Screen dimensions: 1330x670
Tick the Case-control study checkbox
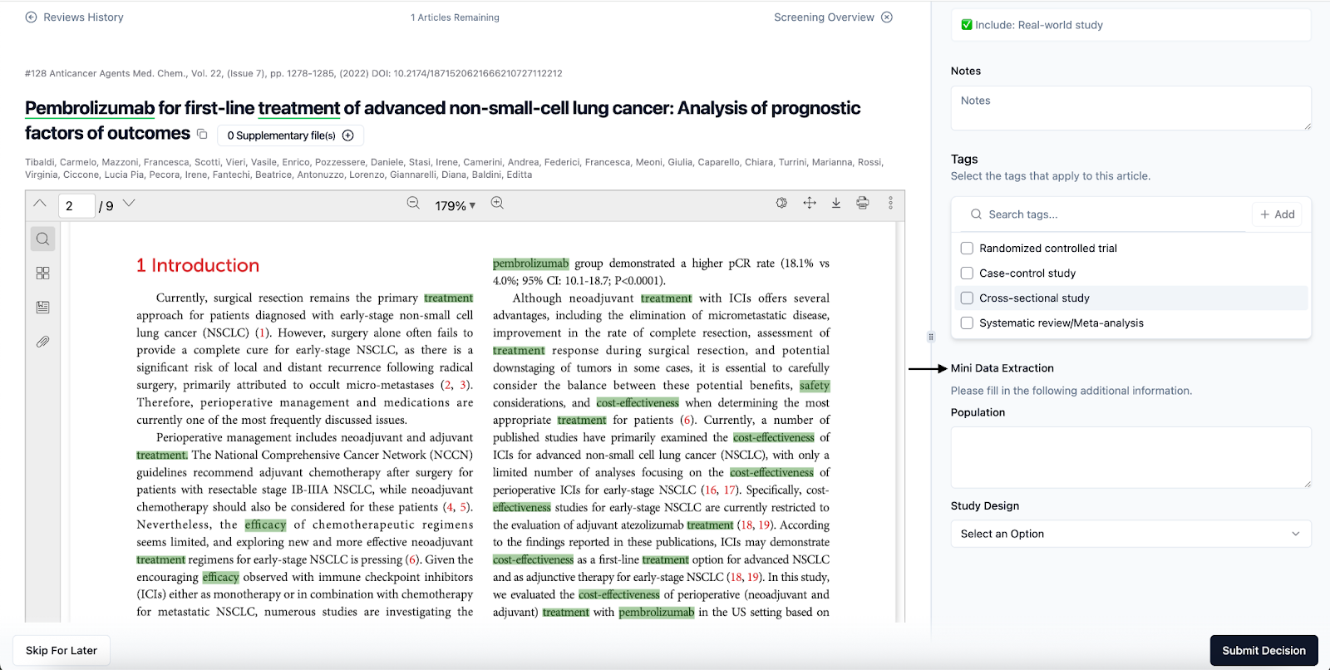click(x=967, y=273)
